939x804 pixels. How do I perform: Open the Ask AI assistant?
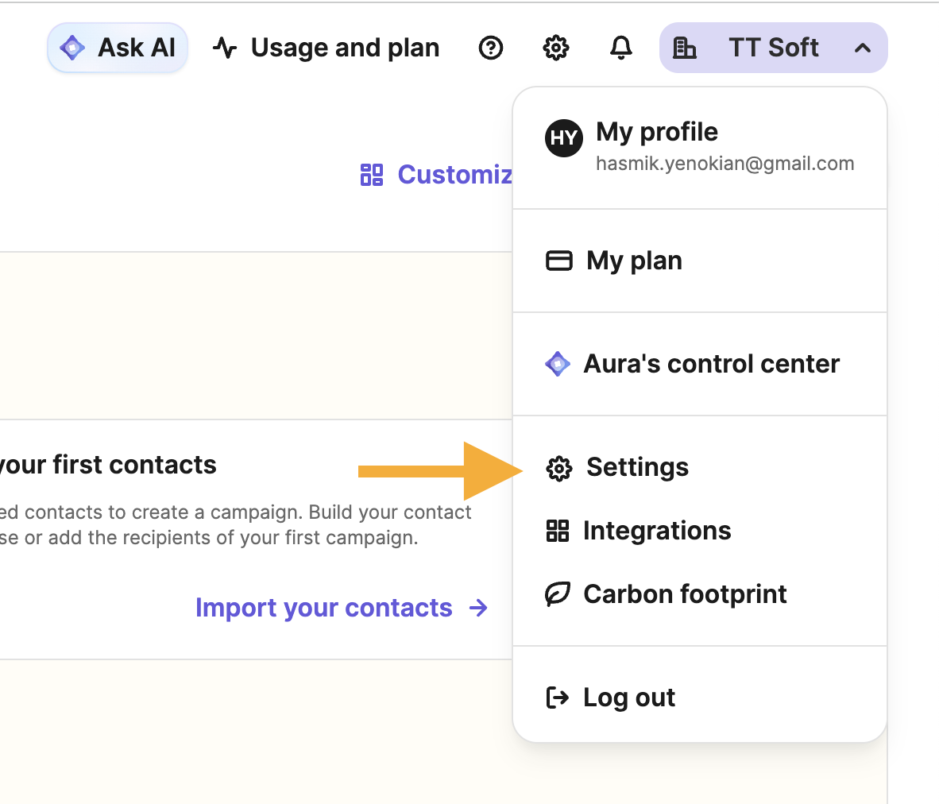pos(118,48)
